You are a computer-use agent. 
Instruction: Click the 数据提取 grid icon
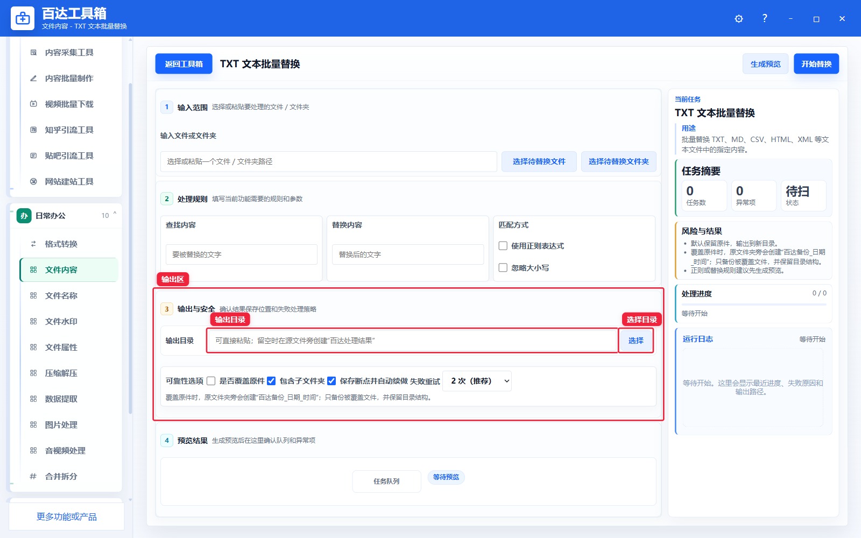[33, 399]
